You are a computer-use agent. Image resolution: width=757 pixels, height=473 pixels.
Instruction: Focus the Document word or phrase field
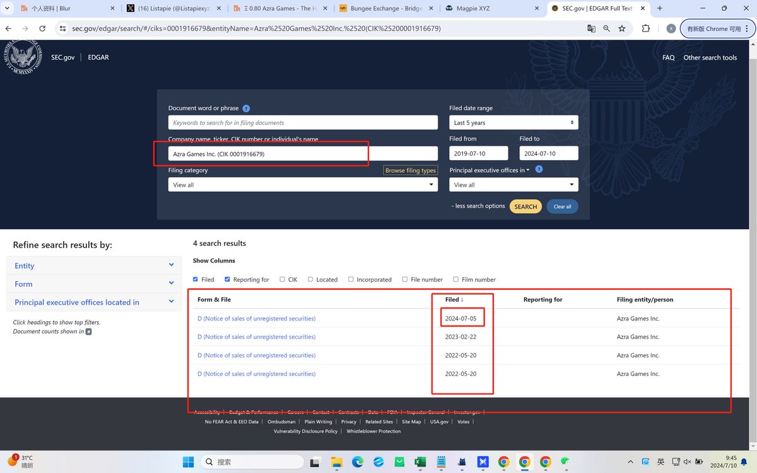point(303,122)
